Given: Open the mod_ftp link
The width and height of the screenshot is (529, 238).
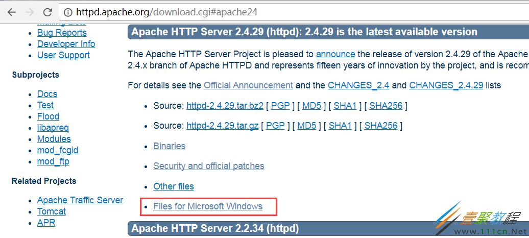Looking at the screenshot, I should click(53, 161).
